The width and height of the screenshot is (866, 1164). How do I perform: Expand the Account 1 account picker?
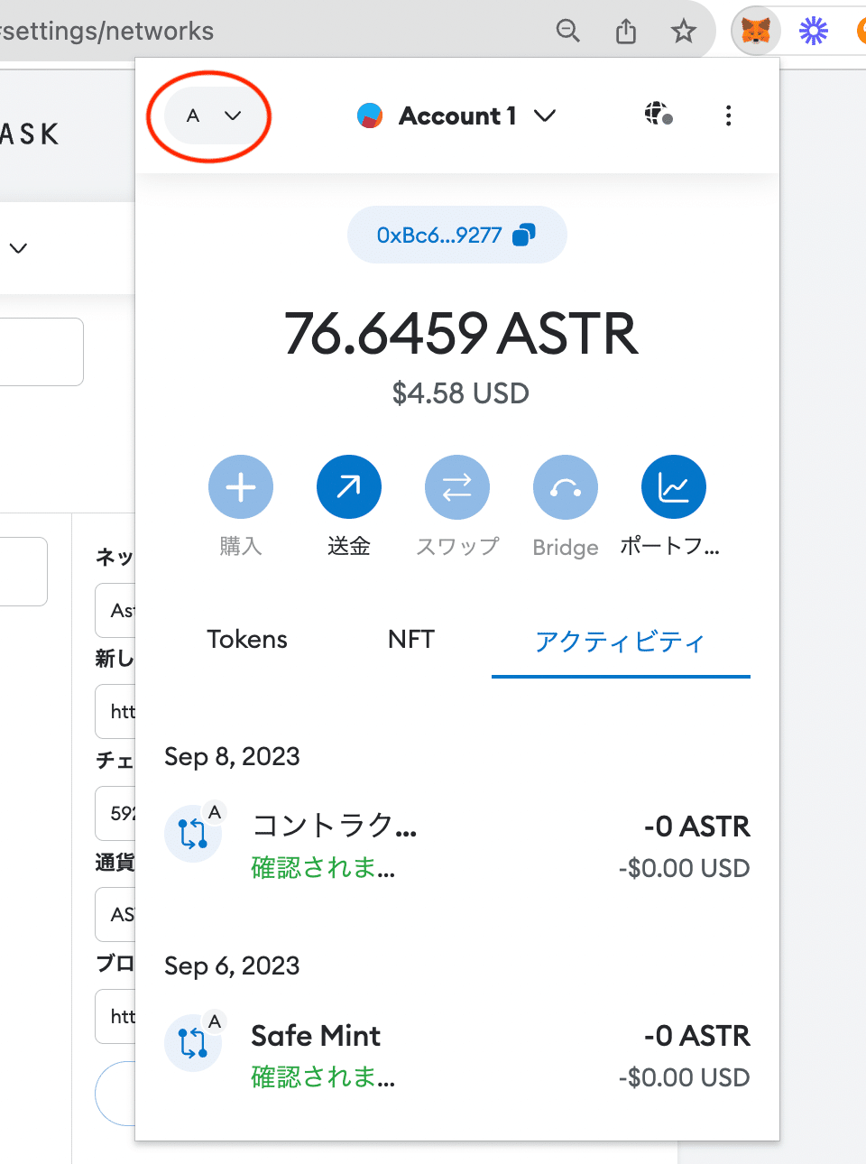[456, 115]
